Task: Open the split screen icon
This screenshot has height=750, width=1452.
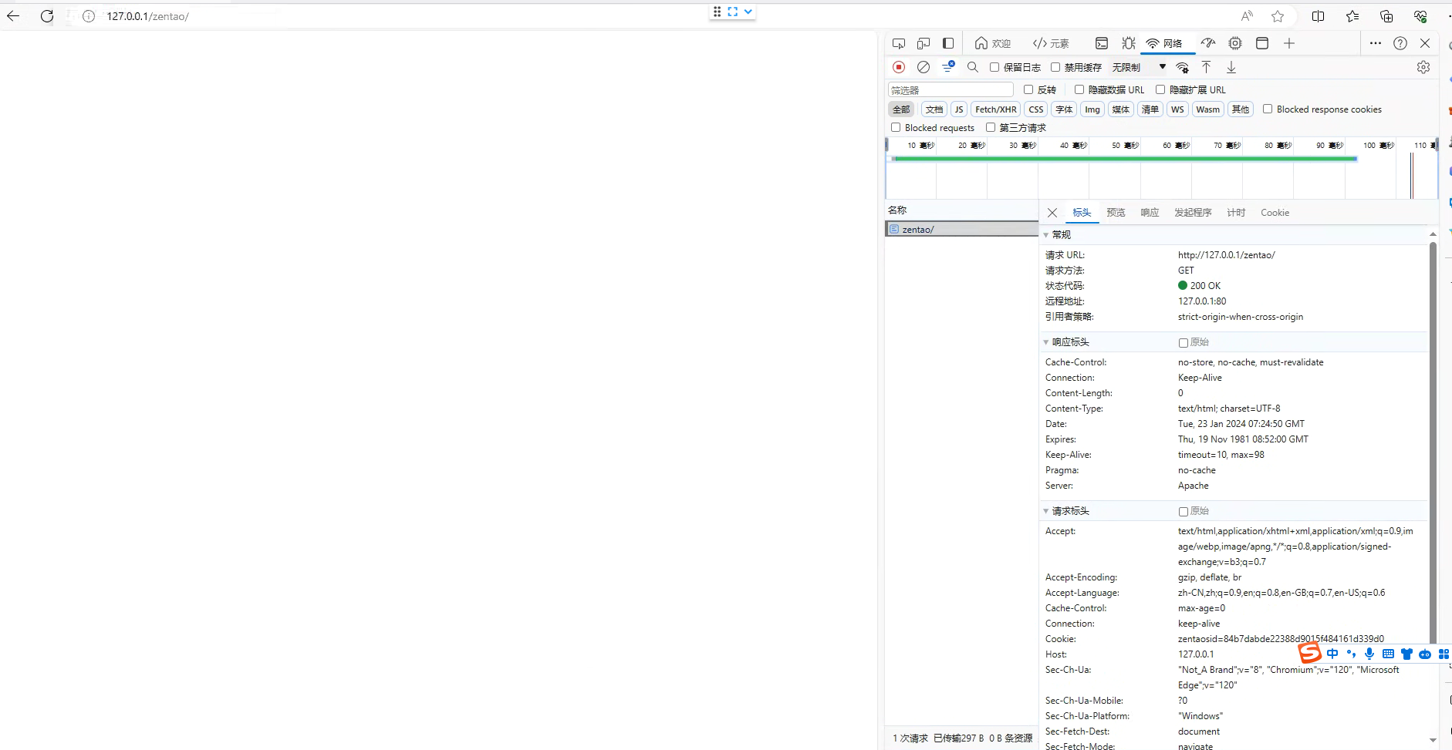Action: pyautogui.click(x=1318, y=16)
